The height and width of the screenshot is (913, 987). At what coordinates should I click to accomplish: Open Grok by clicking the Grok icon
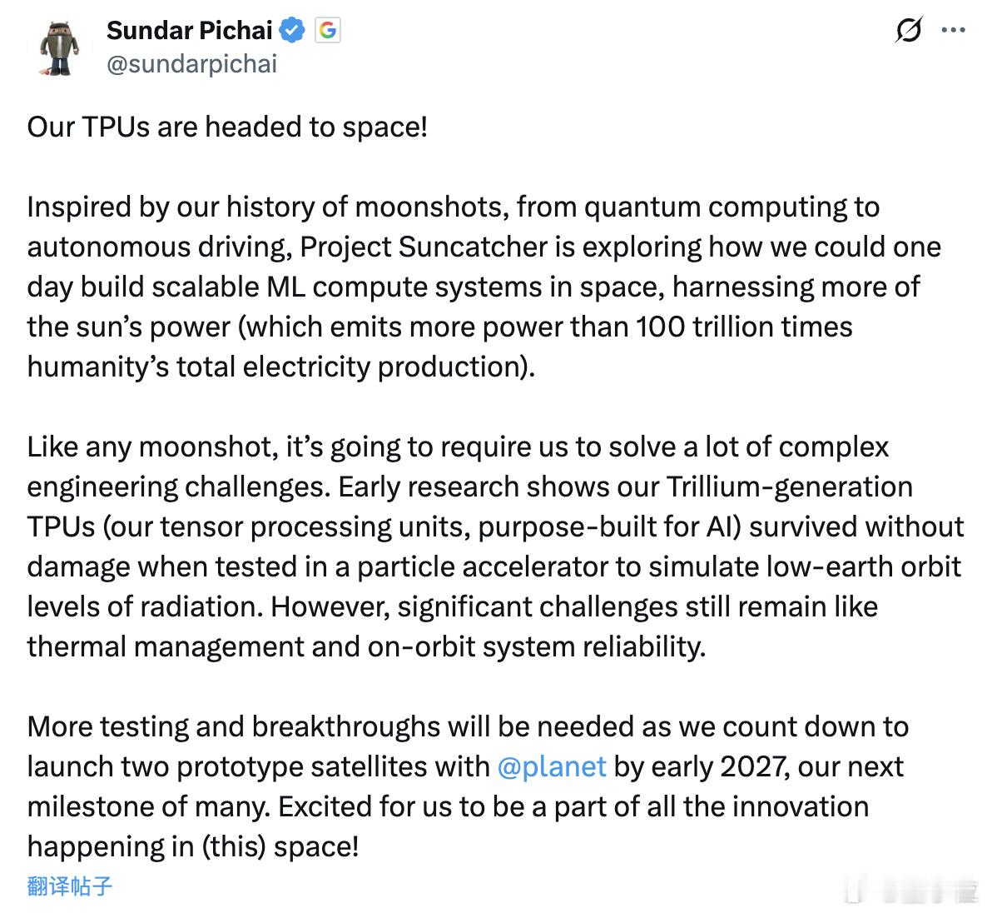click(x=909, y=29)
